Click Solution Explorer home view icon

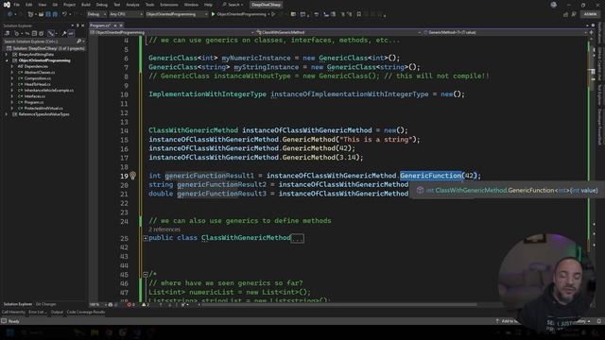tap(8, 34)
